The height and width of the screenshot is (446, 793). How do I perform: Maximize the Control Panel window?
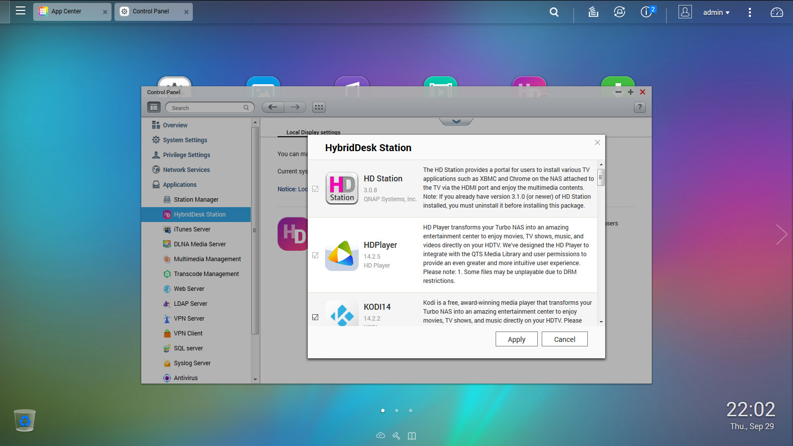point(630,92)
